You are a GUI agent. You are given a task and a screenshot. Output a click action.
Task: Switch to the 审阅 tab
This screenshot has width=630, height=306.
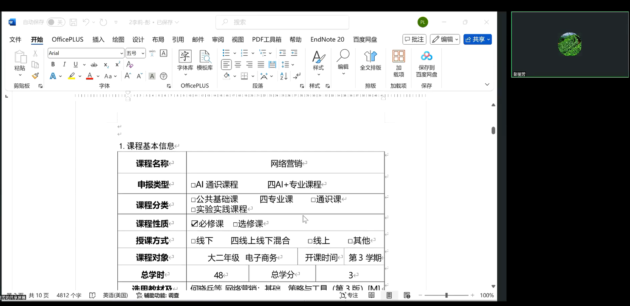(217, 39)
